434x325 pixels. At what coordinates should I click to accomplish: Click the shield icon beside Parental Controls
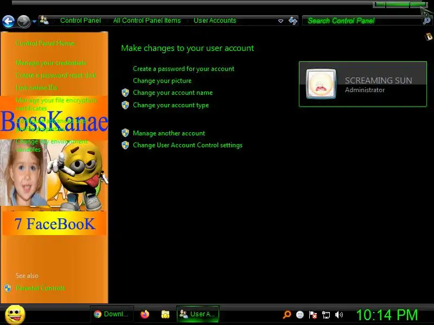pyautogui.click(x=8, y=288)
